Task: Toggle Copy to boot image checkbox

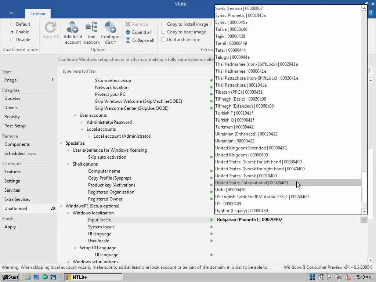Action: pyautogui.click(x=163, y=32)
